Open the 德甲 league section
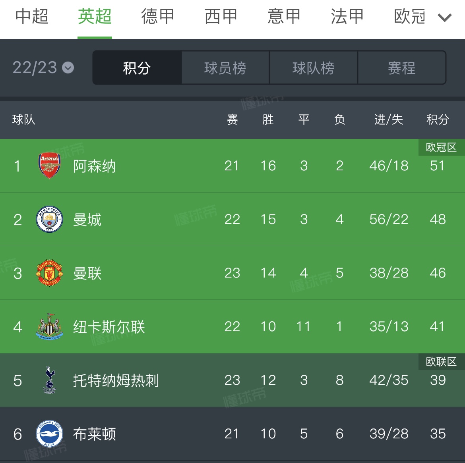465x463 pixels. coord(157,17)
